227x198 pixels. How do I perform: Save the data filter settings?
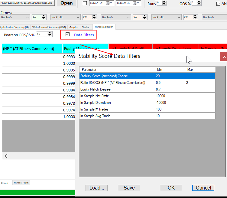[x=129, y=188]
